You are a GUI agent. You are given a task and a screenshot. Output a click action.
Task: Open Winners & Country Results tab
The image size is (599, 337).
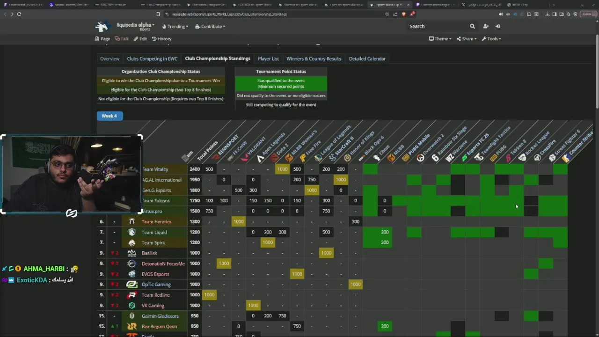(x=314, y=59)
